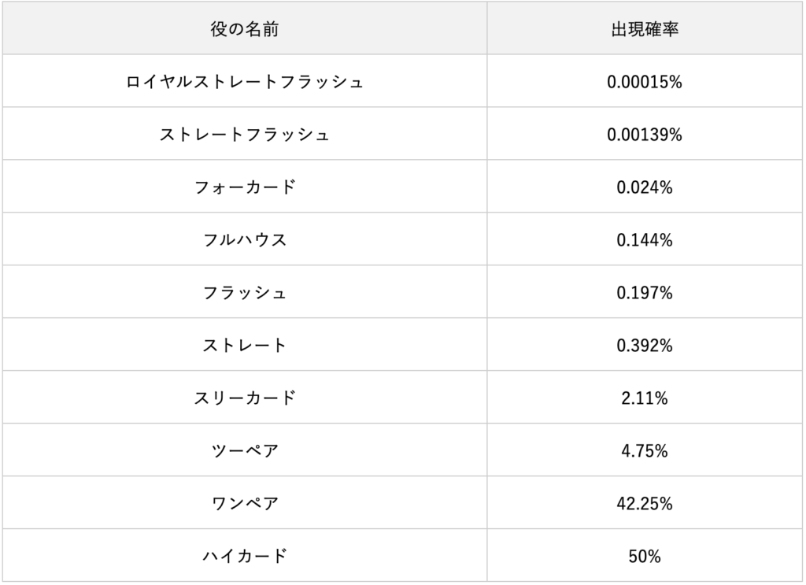Click the 出現確率 column header
This screenshot has width=806, height=585.
(645, 29)
